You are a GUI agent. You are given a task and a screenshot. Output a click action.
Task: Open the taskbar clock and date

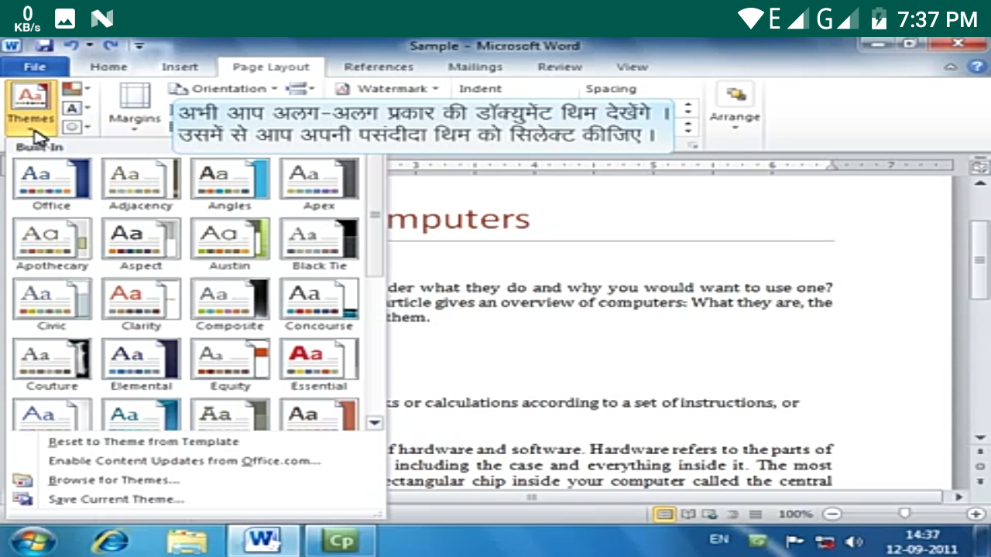(921, 540)
